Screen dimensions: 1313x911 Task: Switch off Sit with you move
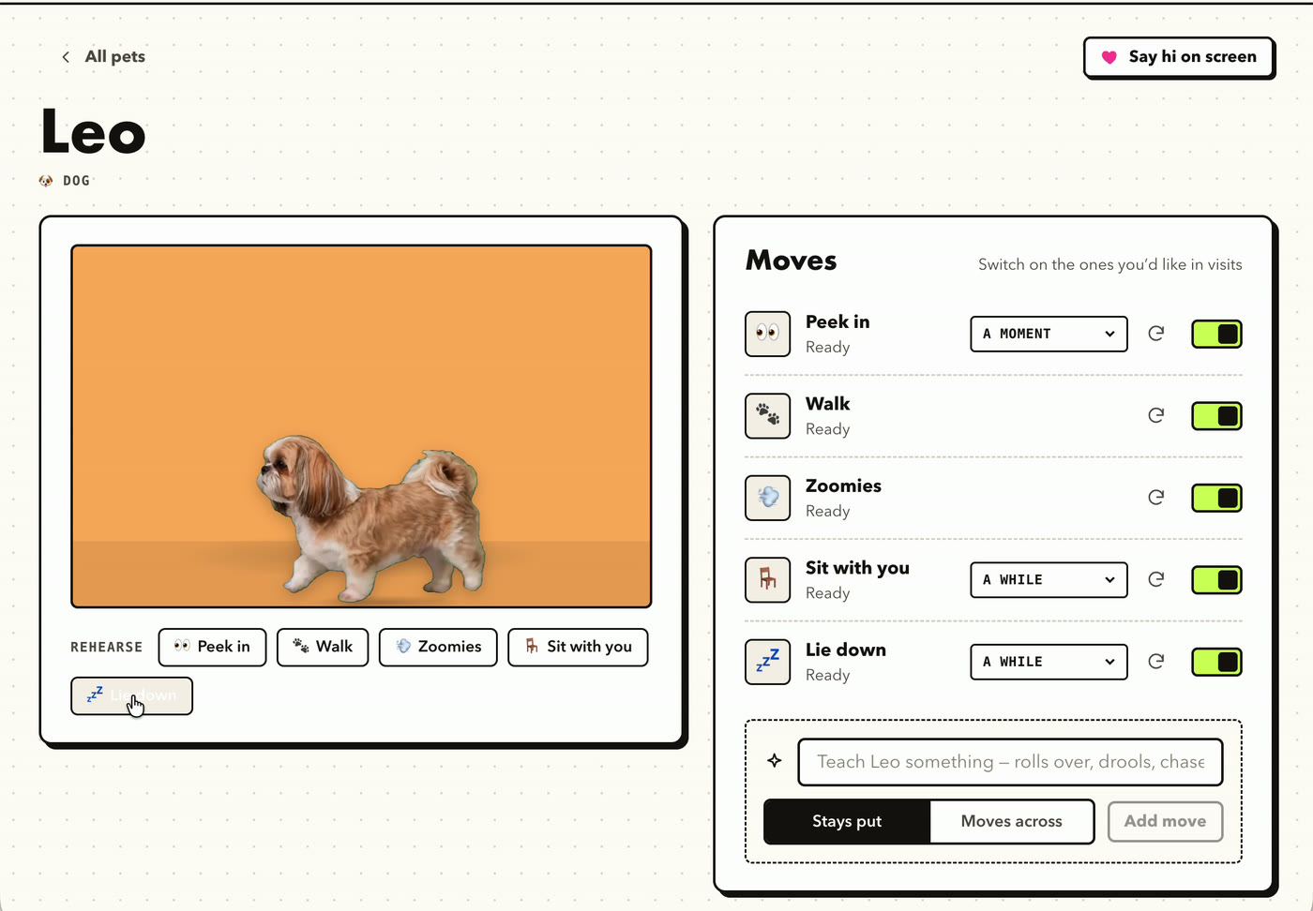[x=1216, y=580]
